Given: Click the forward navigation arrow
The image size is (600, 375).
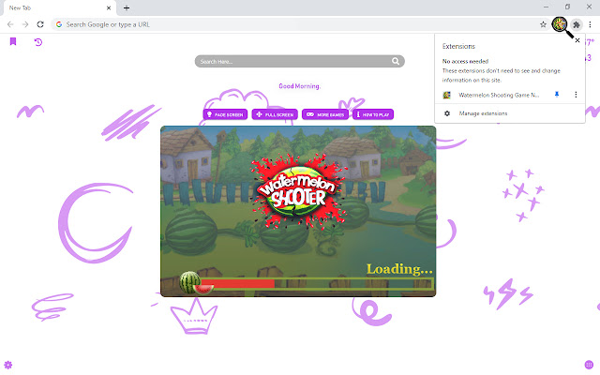Looking at the screenshot, I should (25, 24).
